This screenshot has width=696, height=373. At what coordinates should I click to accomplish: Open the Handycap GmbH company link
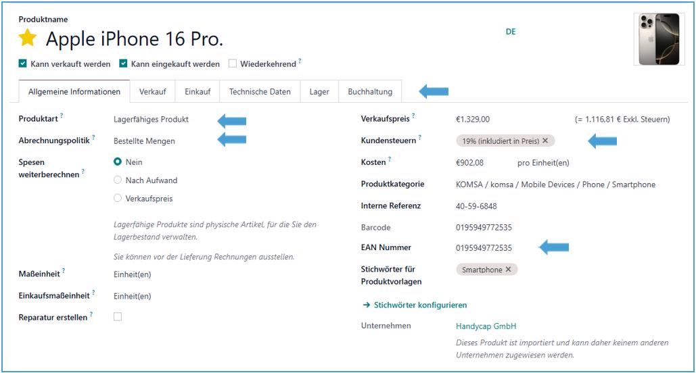point(486,326)
